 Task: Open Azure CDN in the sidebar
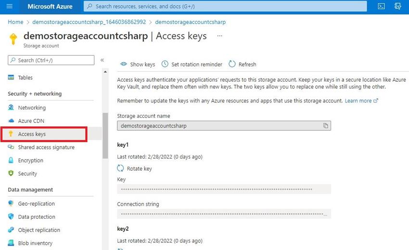[31, 121]
